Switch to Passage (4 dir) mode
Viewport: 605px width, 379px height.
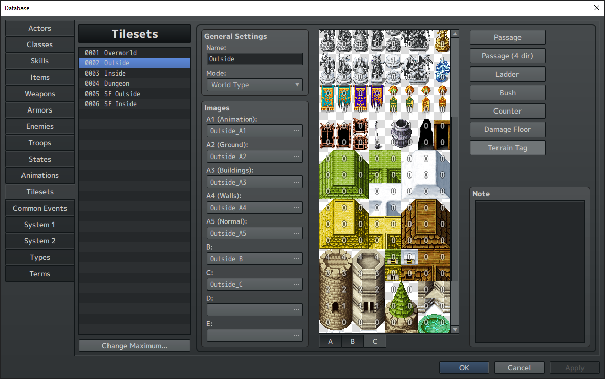507,56
